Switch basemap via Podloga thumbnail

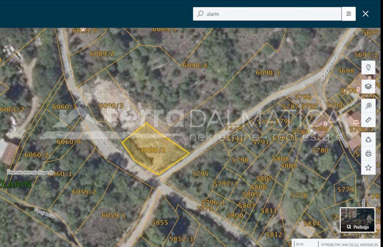[x=358, y=220]
